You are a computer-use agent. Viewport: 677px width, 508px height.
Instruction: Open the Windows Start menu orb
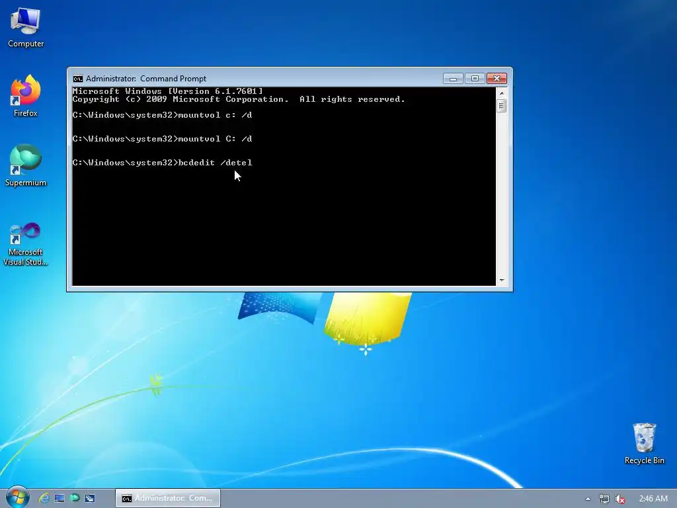17,497
